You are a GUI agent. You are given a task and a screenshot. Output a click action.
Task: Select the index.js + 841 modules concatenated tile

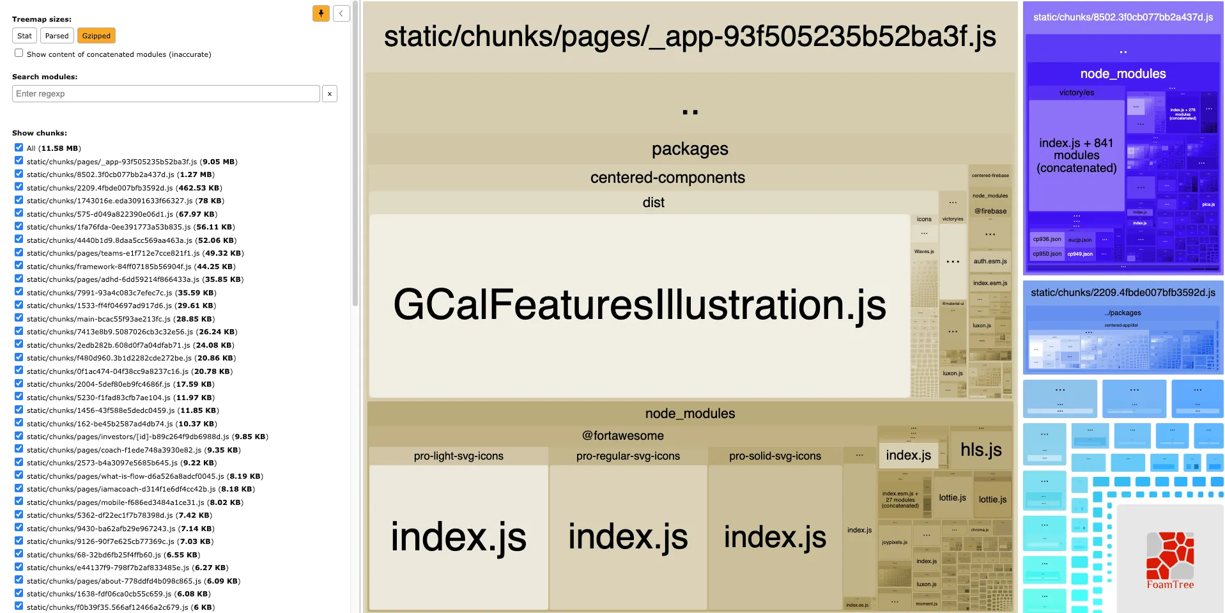click(1075, 153)
